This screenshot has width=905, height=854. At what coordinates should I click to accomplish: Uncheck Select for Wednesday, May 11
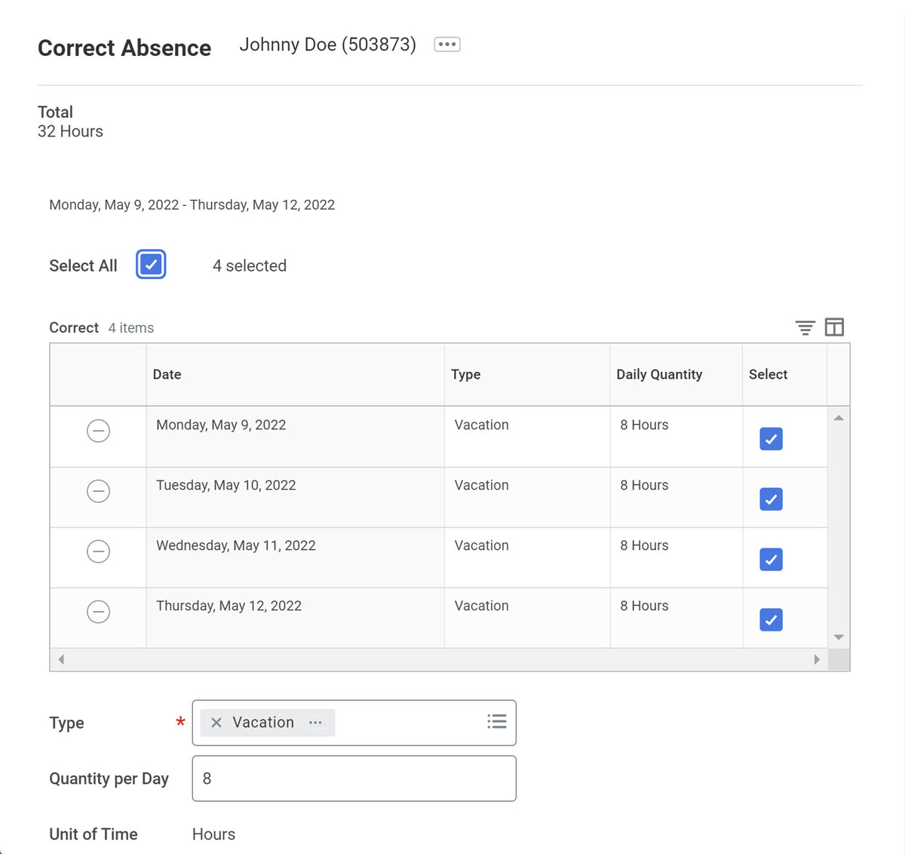click(x=771, y=560)
